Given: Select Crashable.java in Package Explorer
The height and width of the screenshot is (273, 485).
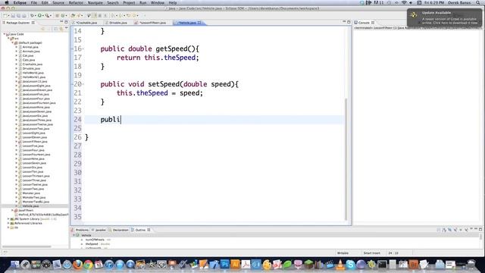Looking at the screenshot, I should point(32,64).
